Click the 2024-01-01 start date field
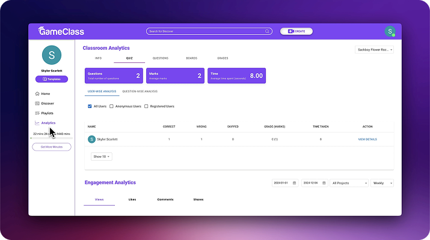430x240 pixels. coord(285,183)
